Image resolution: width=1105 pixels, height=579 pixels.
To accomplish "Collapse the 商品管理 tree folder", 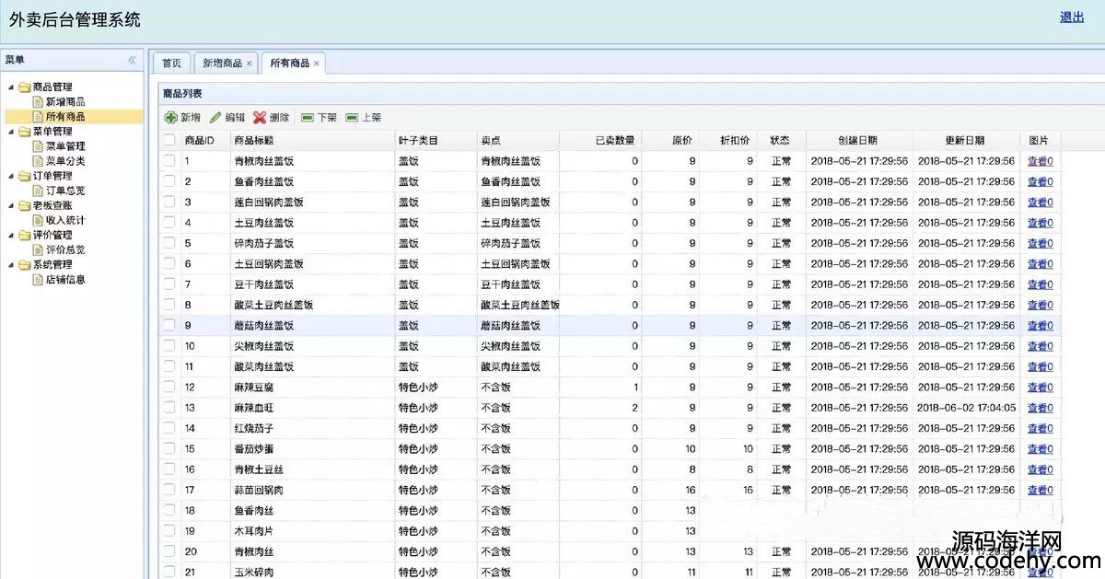I will [12, 87].
